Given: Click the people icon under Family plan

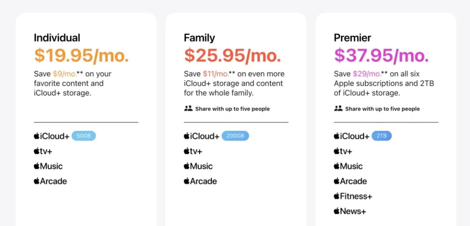Looking at the screenshot, I should point(188,108).
